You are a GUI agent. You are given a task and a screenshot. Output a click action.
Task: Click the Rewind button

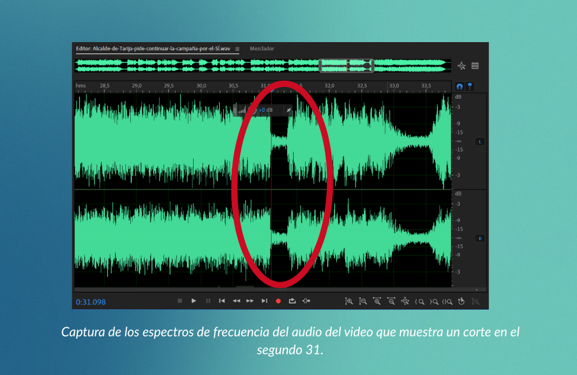click(x=236, y=301)
